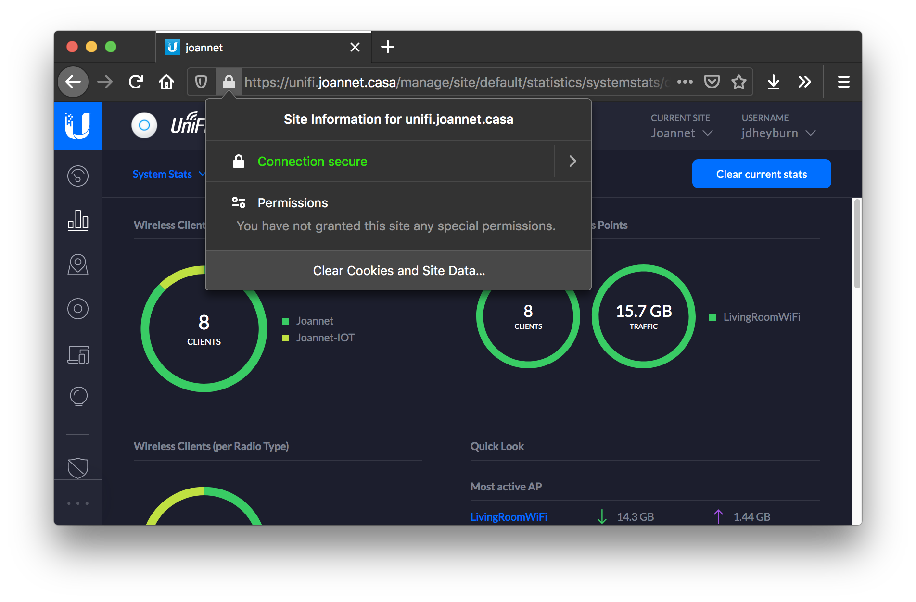The width and height of the screenshot is (916, 602).
Task: Click the Ubiquiti logo in sidebar
Action: click(x=78, y=125)
